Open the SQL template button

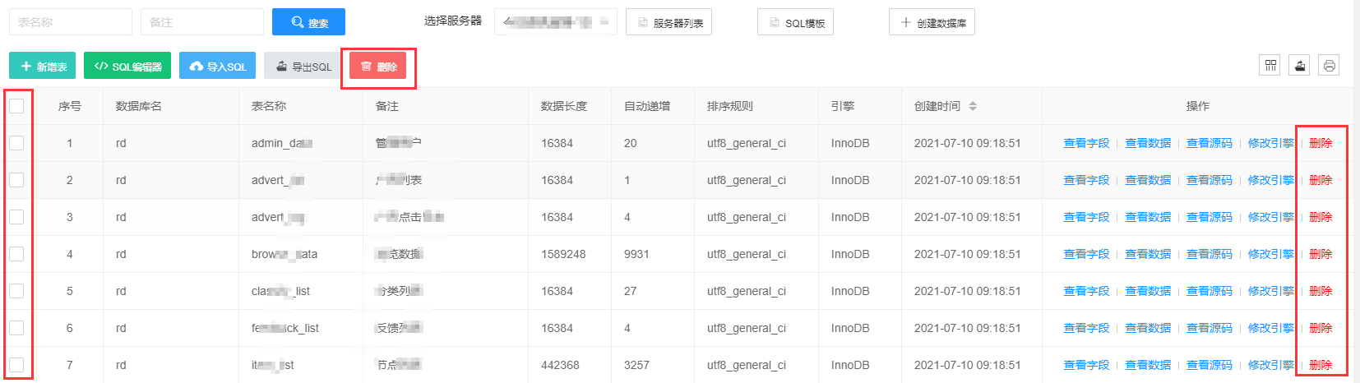coord(795,22)
